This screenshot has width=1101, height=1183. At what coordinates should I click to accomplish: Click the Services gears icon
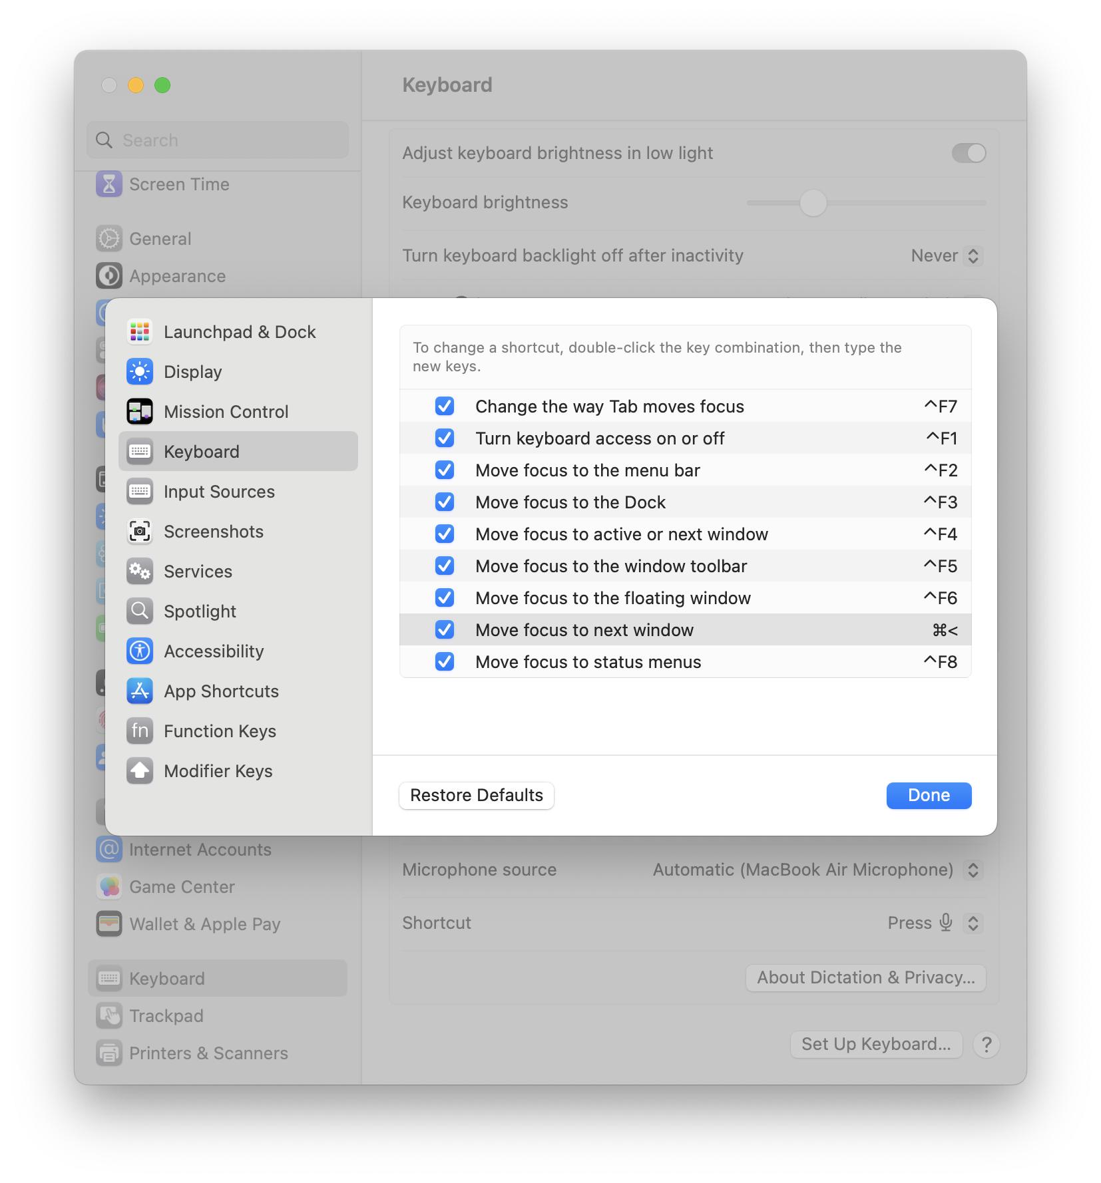tap(140, 571)
